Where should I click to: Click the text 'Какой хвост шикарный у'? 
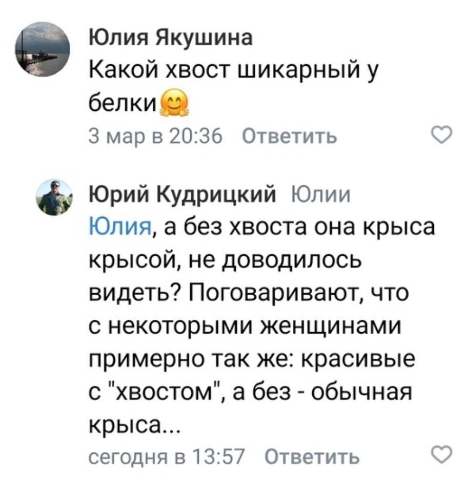coord(232,71)
